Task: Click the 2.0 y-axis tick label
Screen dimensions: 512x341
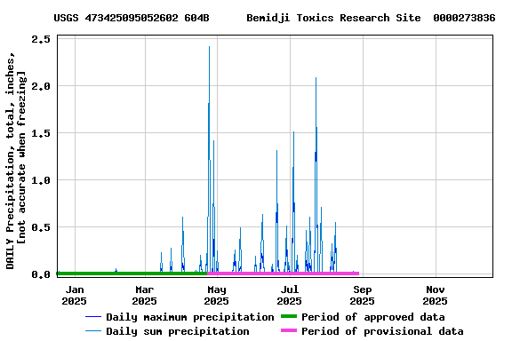Action: point(41,86)
